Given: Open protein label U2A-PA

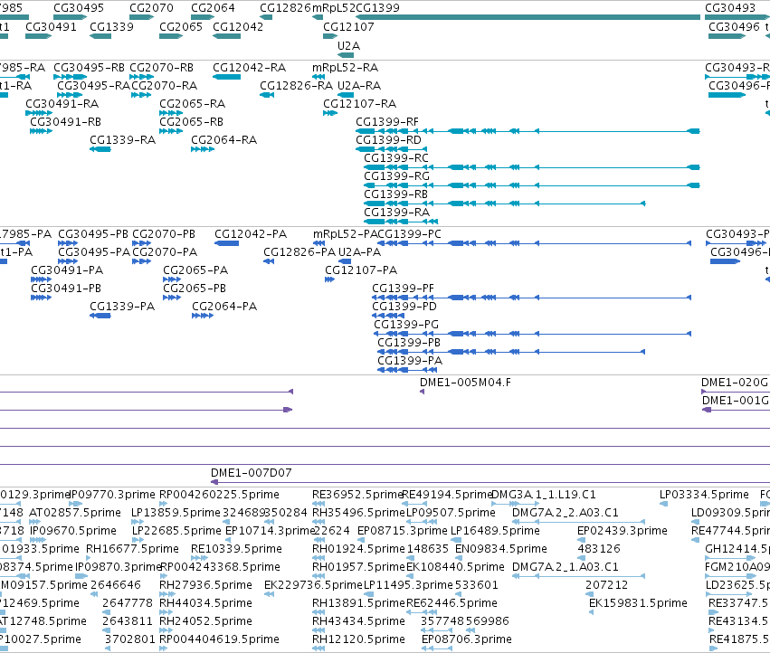Looking at the screenshot, I should tap(359, 251).
